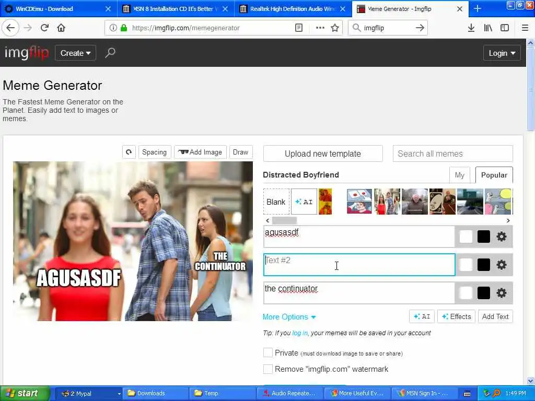The image size is (535, 401).
Task: Open settings gear for agusasdf text box
Action: (x=501, y=237)
